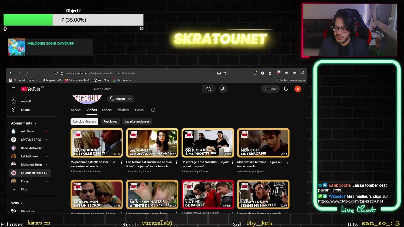404x227 pixels.
Task: Click the channel search magnifier icon
Action: [153, 110]
